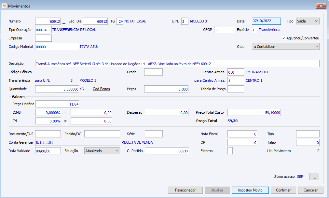Click the Centro Armaz. field 050
Image resolution: width=329 pixels, height=198 pixels.
[x=236, y=72]
